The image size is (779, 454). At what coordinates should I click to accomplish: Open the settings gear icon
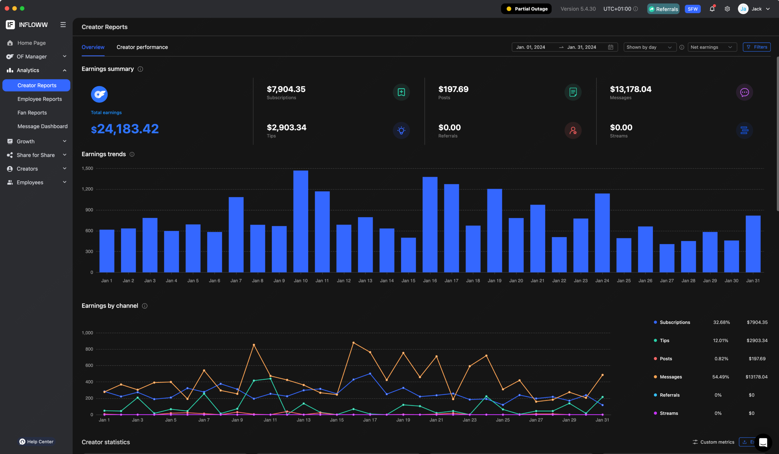727,9
